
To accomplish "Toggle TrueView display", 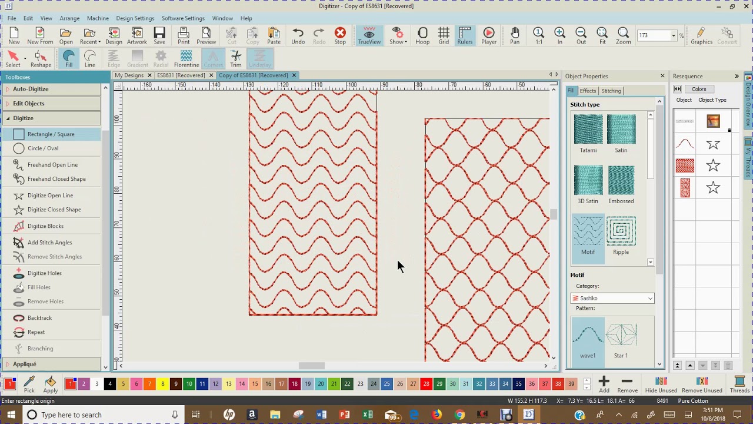I will [x=369, y=36].
